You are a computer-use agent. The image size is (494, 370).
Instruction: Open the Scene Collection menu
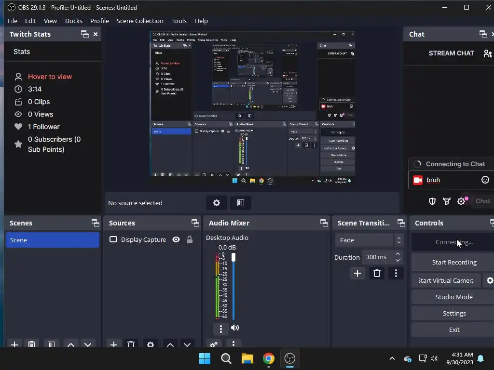tap(140, 21)
